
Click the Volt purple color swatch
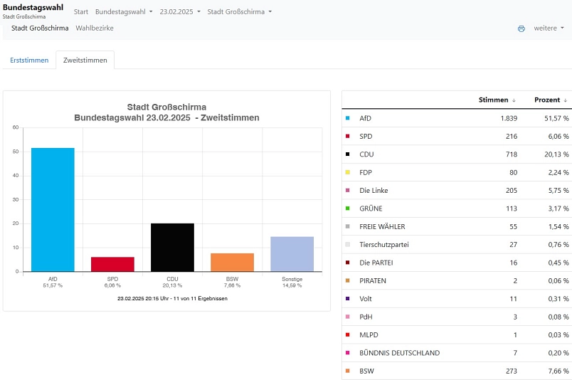348,299
